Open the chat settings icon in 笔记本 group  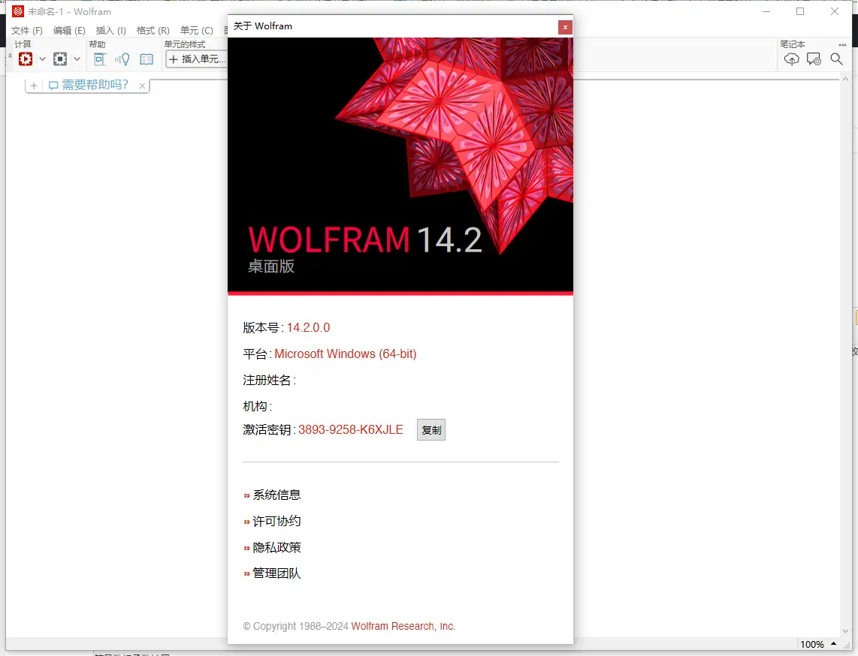click(814, 59)
